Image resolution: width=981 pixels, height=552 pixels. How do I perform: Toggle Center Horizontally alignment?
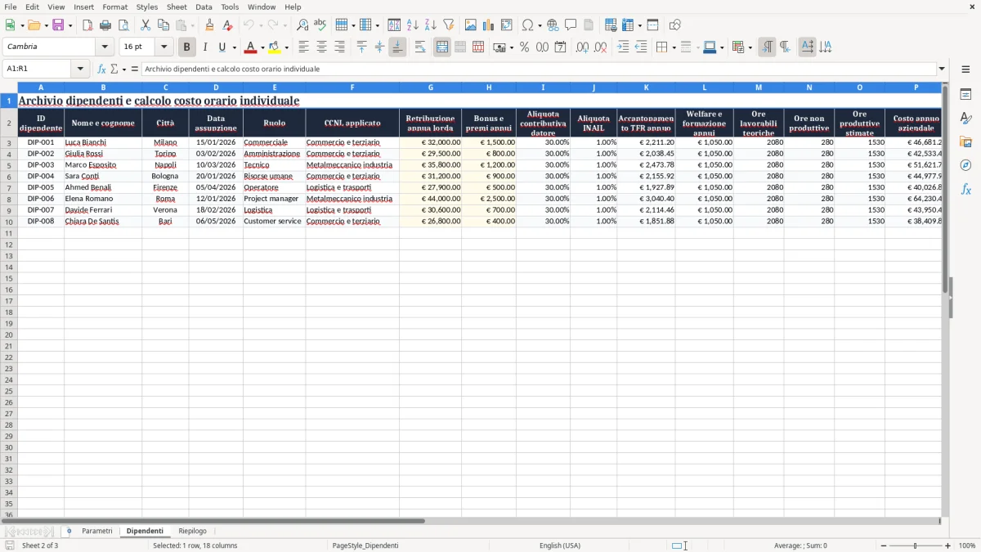click(321, 47)
